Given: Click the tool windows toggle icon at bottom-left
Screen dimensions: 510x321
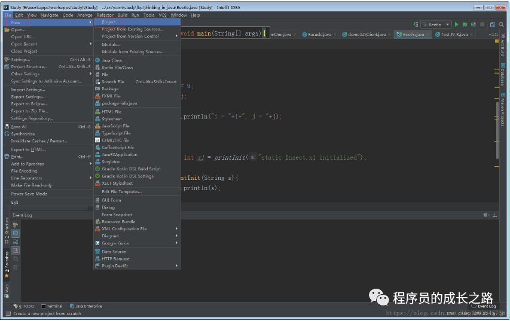Looking at the screenshot, I should (8, 313).
